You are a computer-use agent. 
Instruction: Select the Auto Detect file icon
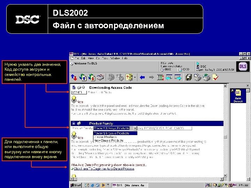coord(238,96)
